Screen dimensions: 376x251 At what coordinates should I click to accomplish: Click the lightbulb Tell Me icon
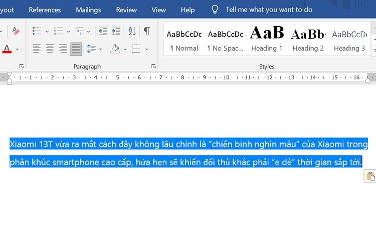tap(215, 10)
